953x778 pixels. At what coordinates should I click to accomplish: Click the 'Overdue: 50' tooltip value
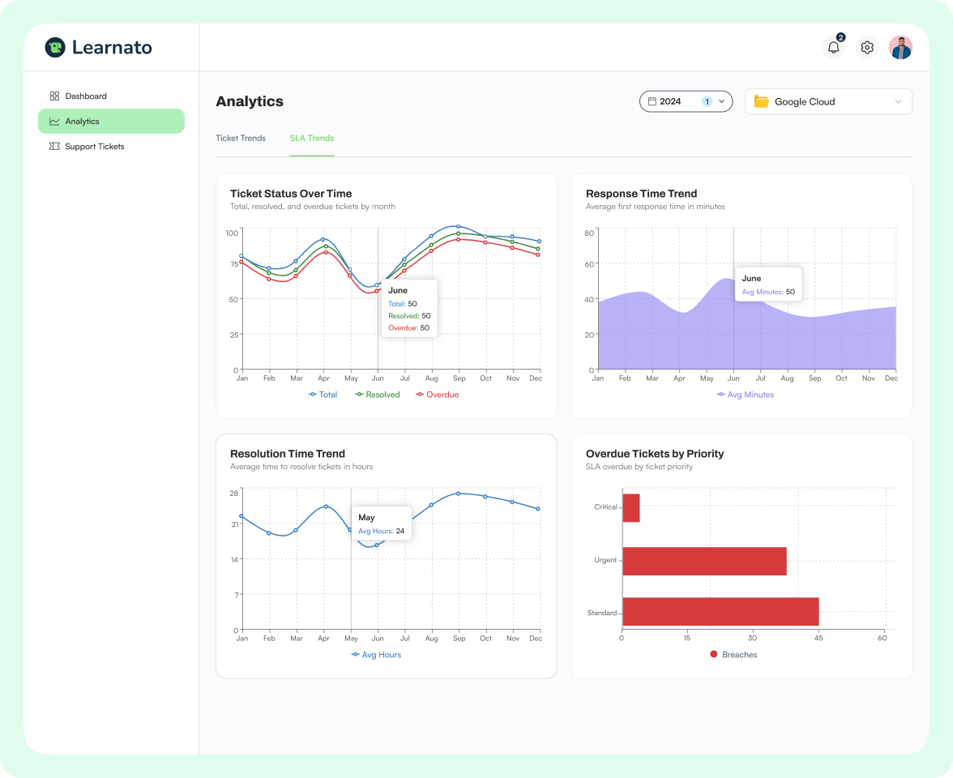click(x=408, y=328)
